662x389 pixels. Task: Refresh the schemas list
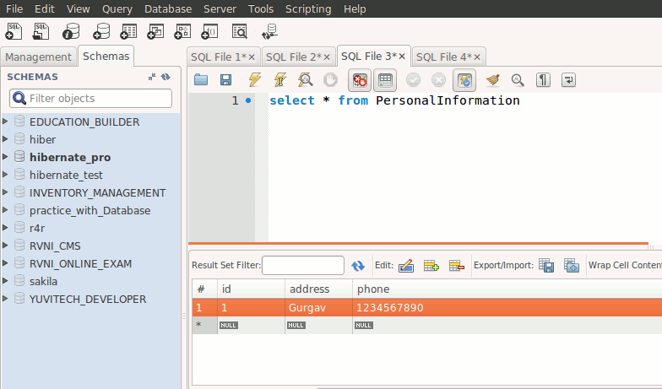click(166, 77)
